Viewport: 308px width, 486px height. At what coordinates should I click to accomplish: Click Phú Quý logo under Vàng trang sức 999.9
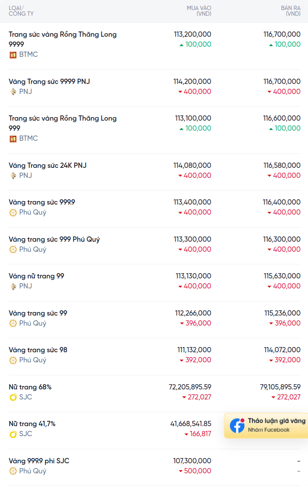pos(13,212)
